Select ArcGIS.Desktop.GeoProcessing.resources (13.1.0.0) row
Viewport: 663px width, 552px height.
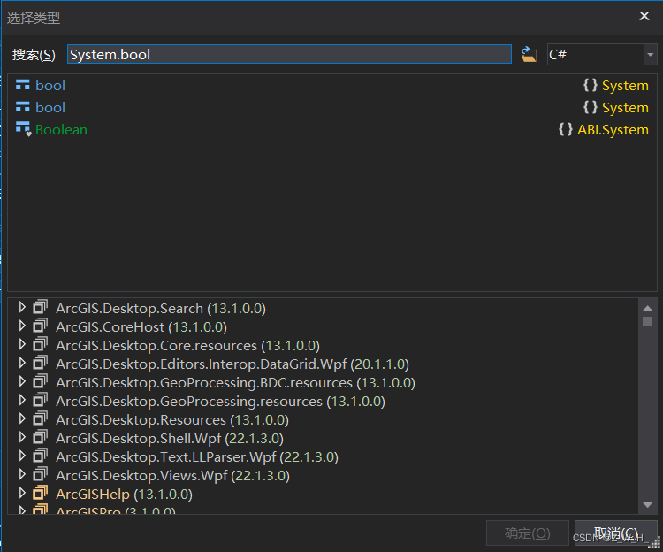[220, 402]
